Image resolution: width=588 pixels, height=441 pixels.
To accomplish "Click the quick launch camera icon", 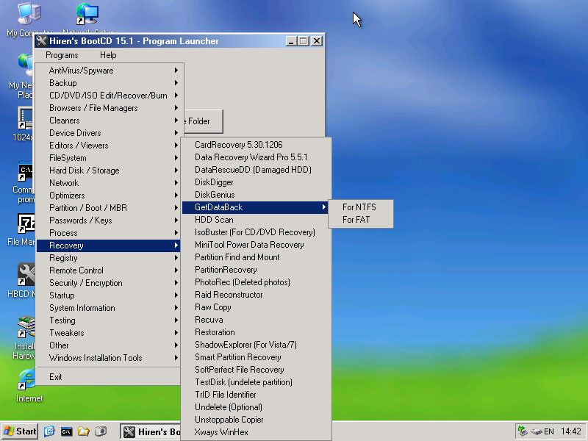I will 100,431.
